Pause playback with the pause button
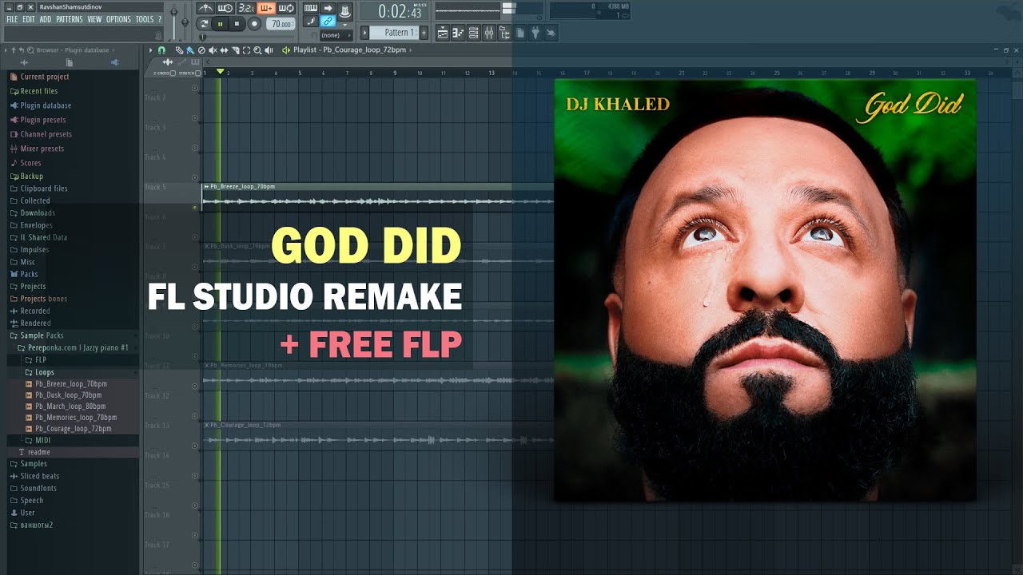Screen dimensions: 1023x575 (221, 24)
